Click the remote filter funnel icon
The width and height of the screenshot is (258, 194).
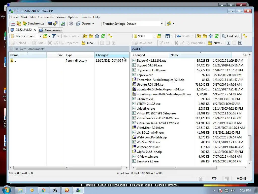(168, 36)
